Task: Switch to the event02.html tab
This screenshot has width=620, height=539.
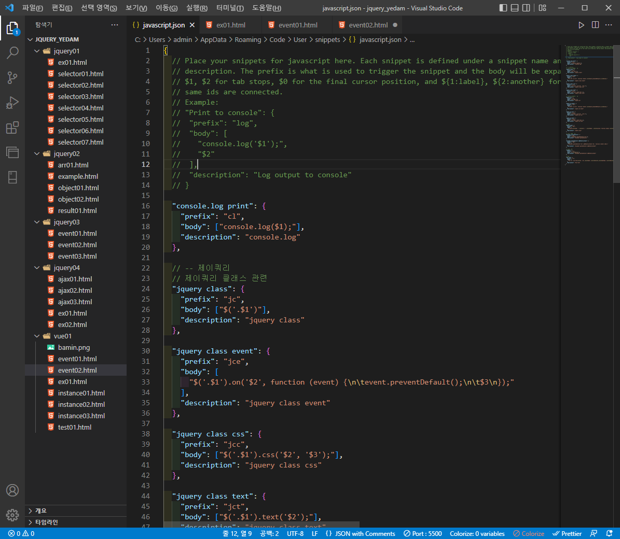Action: (x=368, y=25)
